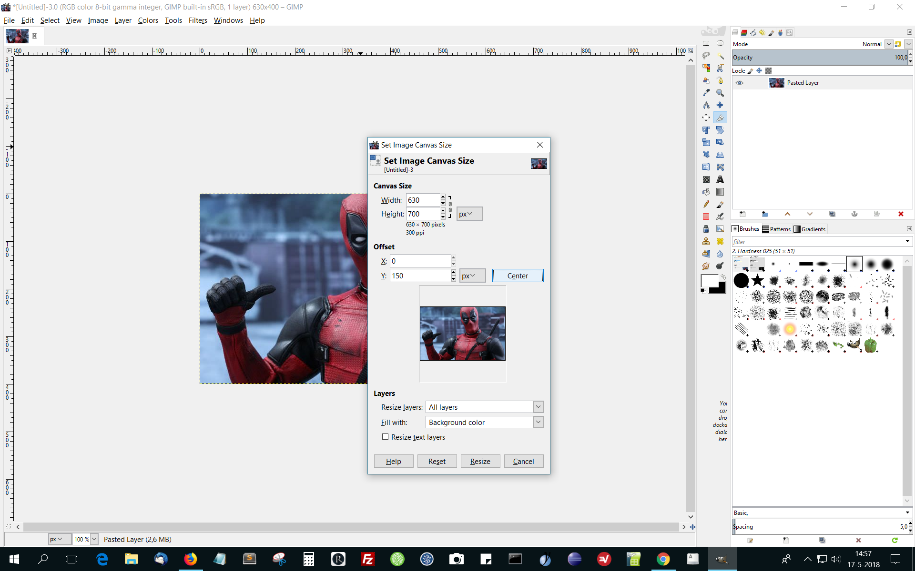Select the Paintbrush tool
This screenshot has height=571, width=915.
coord(719,205)
